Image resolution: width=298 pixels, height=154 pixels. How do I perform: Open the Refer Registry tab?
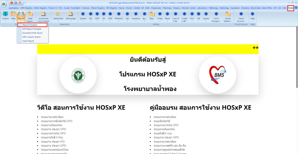point(40,8)
